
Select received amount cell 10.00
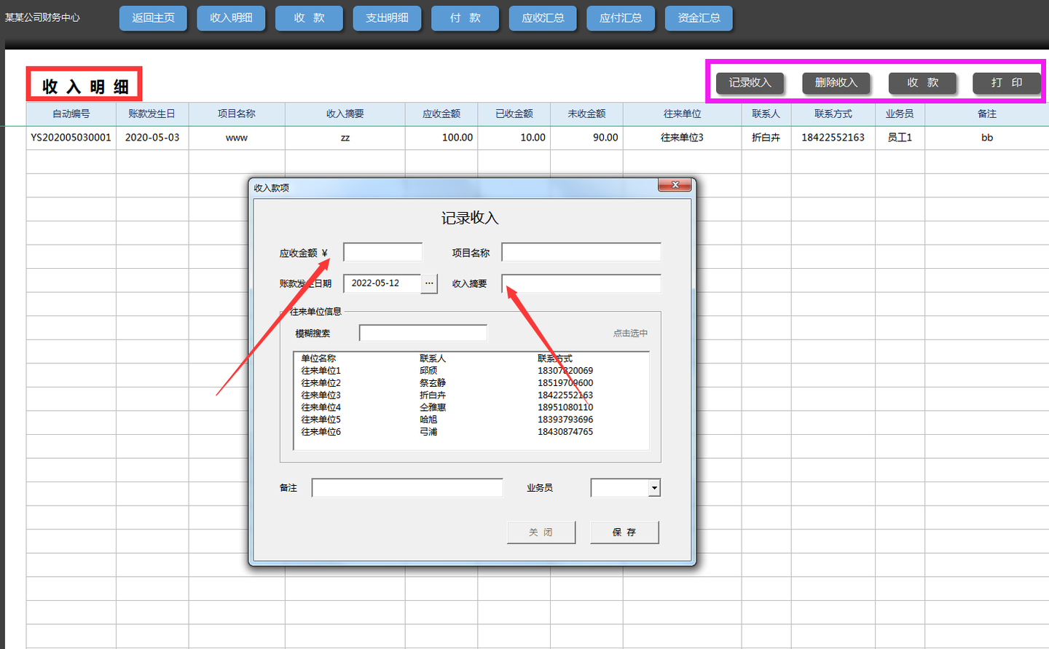point(514,138)
